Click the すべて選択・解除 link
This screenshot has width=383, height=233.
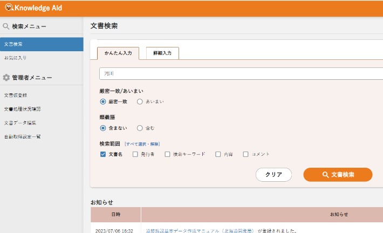click(142, 144)
